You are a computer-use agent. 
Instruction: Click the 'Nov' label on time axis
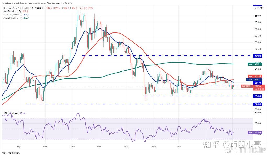tap(73, 146)
